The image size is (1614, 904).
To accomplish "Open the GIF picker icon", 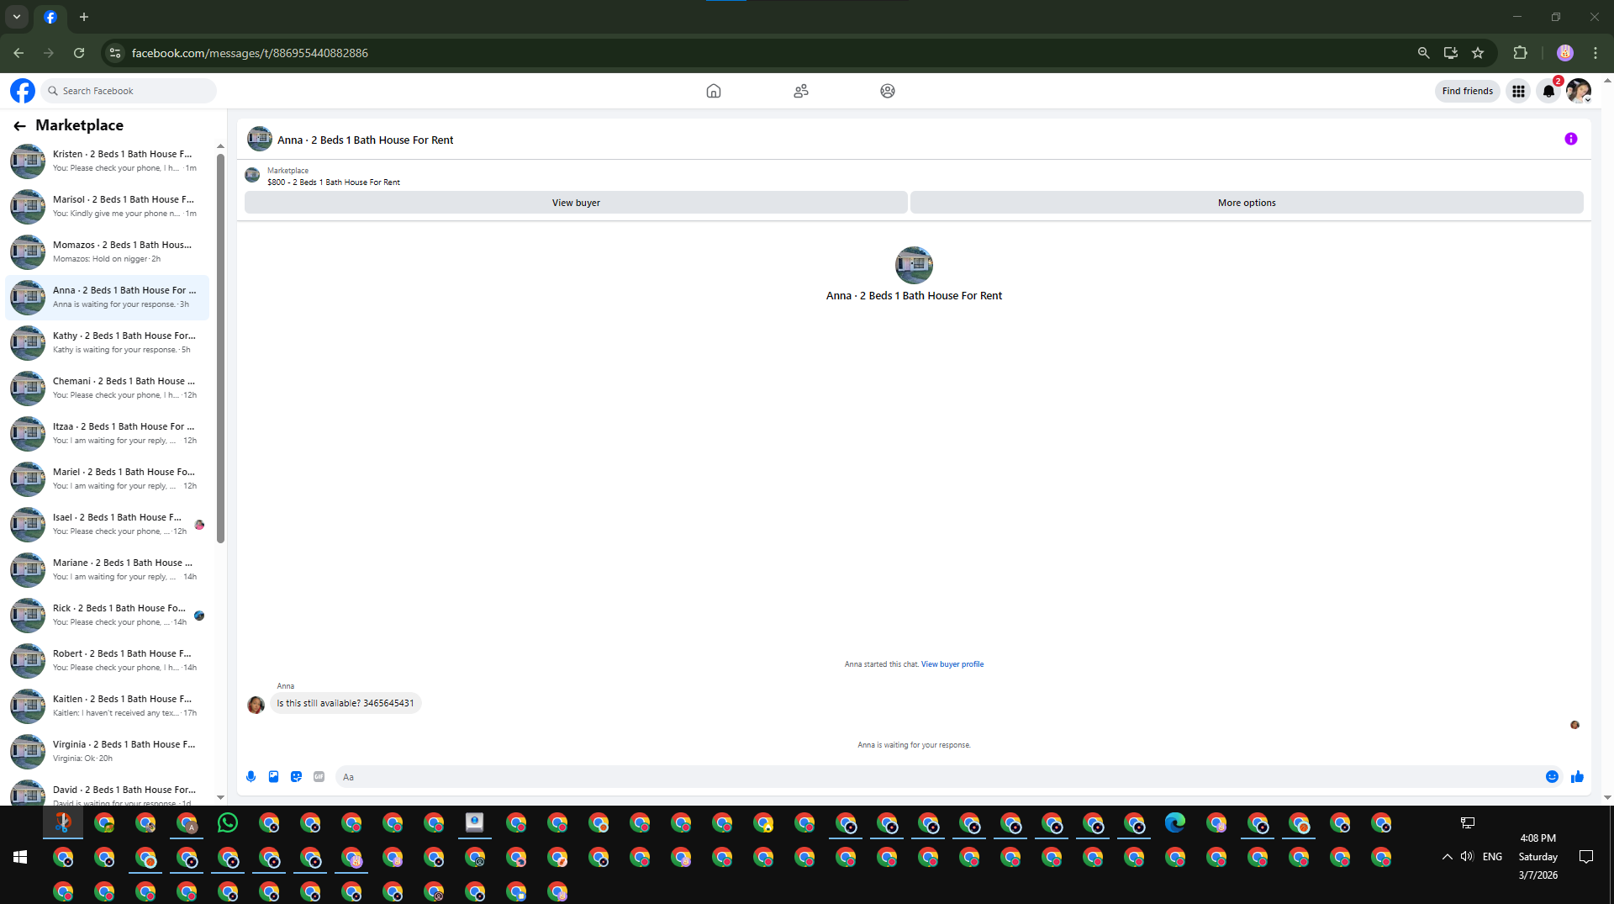I will coord(319,777).
